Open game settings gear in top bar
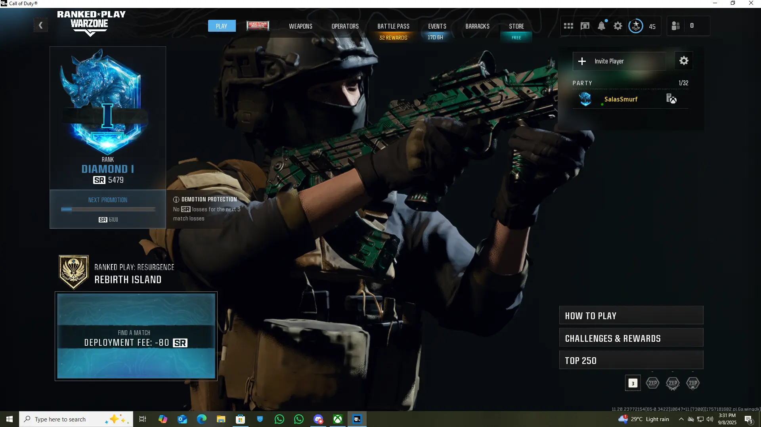The width and height of the screenshot is (761, 427). click(x=618, y=26)
